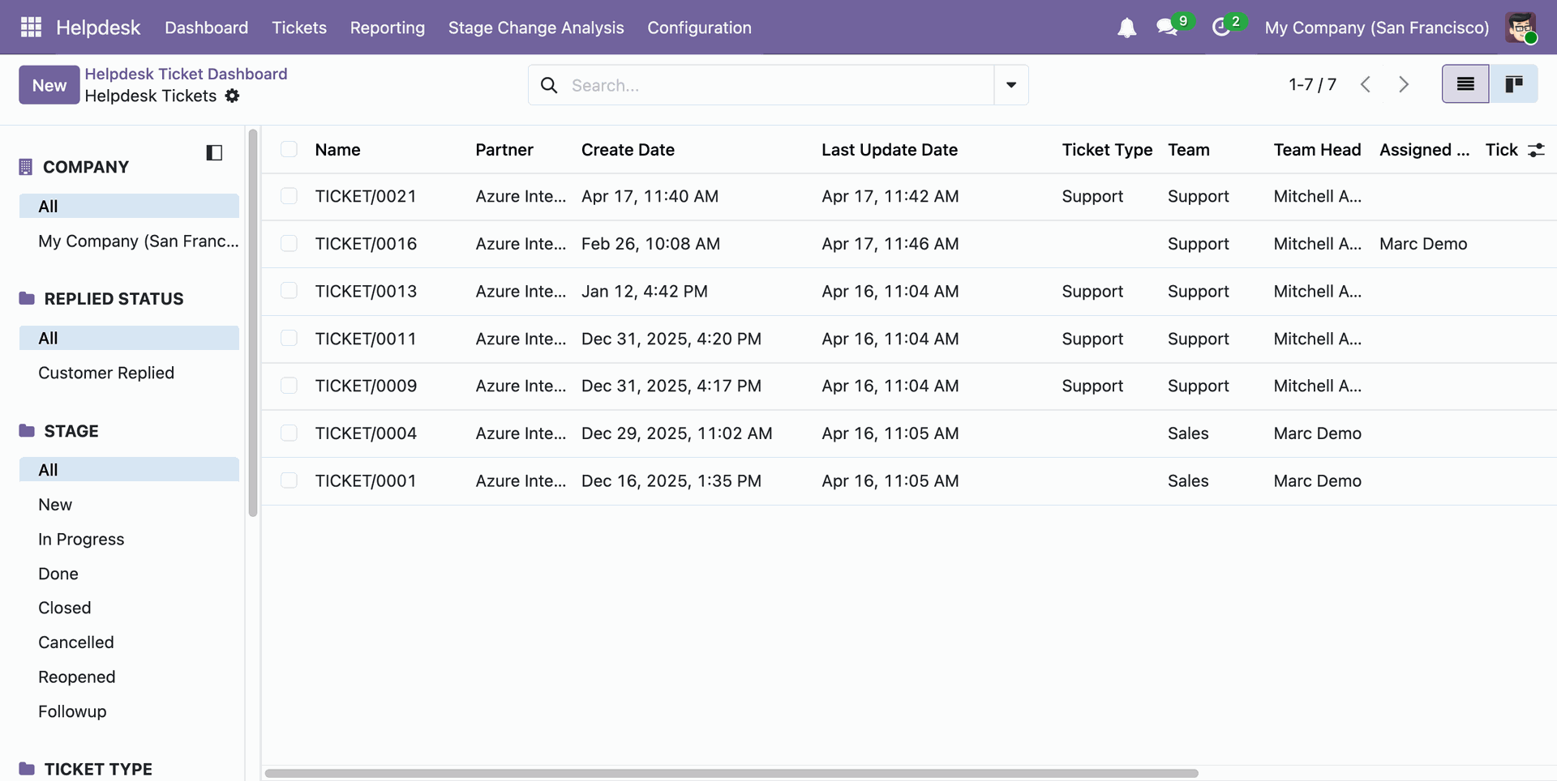The height and width of the screenshot is (781, 1557).
Task: Check the box for TICKET/0021
Action: coord(289,196)
